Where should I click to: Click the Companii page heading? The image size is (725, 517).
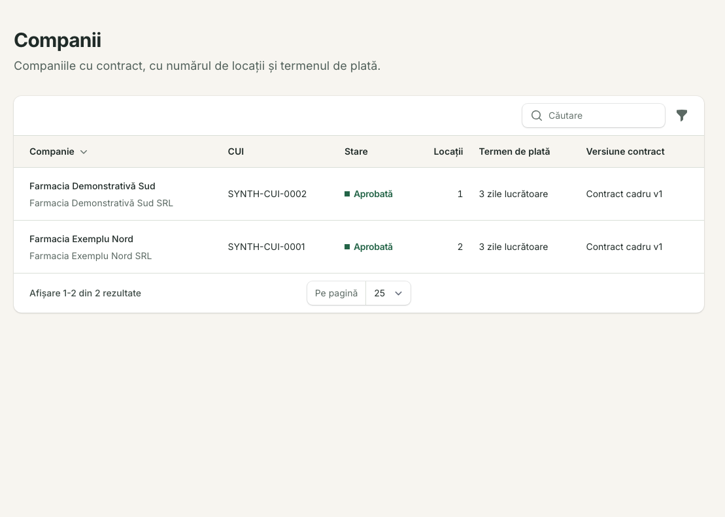click(58, 40)
